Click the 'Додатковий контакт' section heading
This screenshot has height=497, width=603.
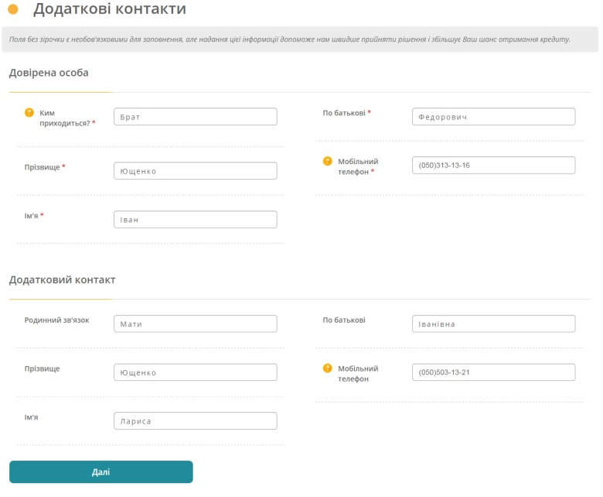(x=62, y=279)
